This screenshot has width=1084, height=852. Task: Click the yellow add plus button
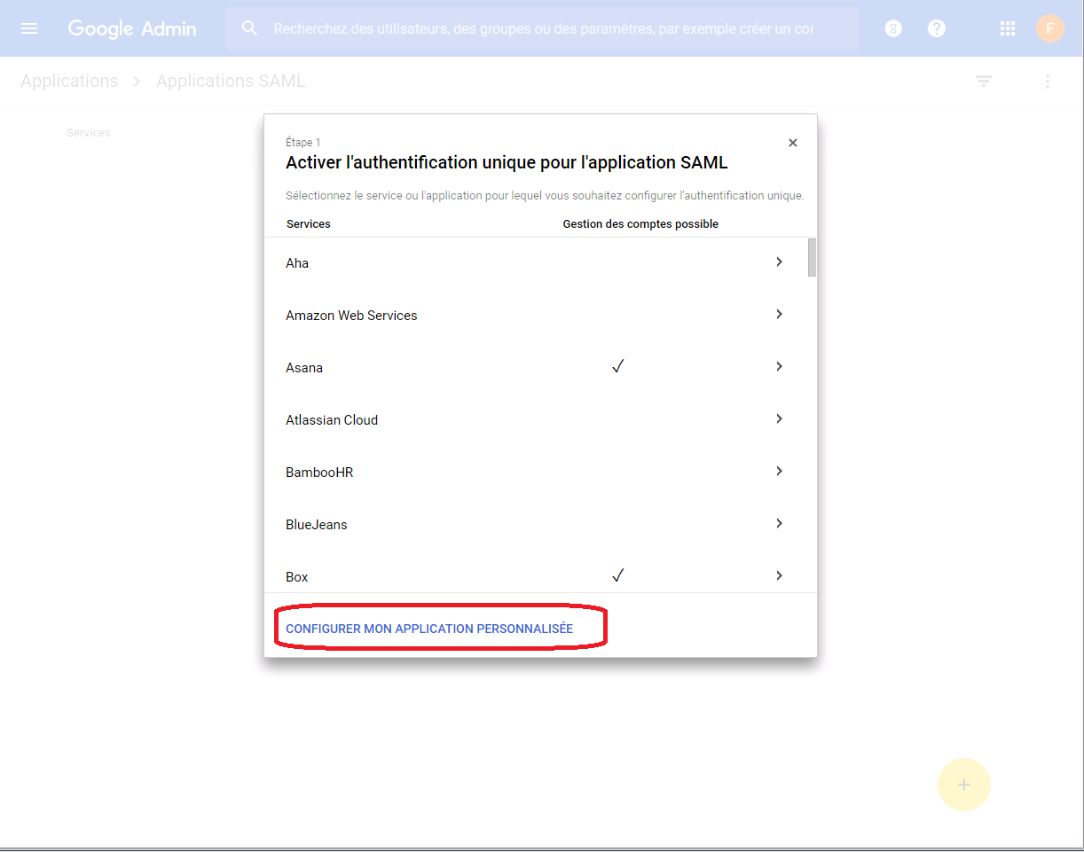coord(964,785)
